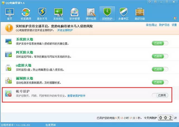Click the 已保护您的电脑 duration text
Image resolution: width=179 pixels, height=127 pixels.
pyautogui.click(x=119, y=118)
